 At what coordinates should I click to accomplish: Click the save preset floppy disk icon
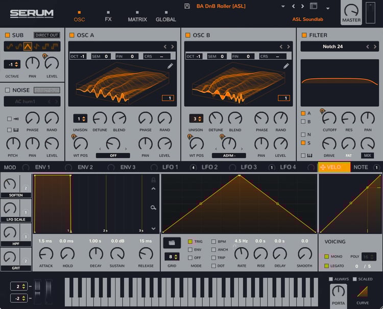pyautogui.click(x=187, y=6)
